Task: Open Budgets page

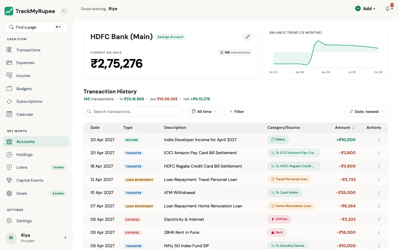Action: 36,89
